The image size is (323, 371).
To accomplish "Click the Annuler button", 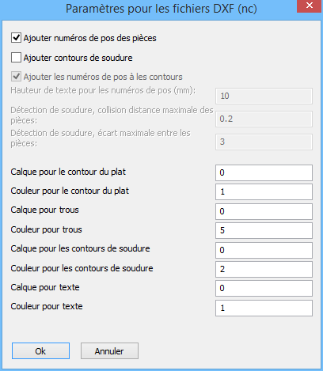I will (109, 351).
